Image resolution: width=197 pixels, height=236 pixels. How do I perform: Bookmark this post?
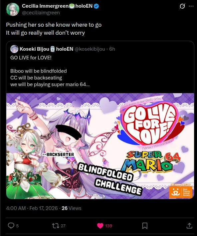(x=145, y=226)
